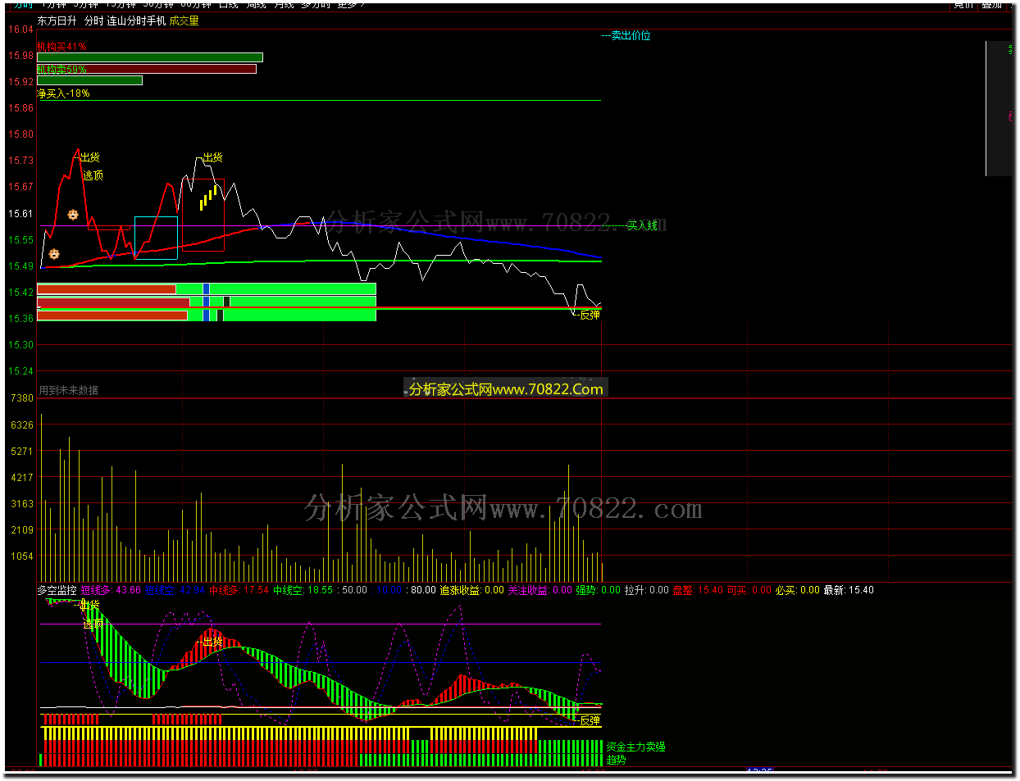This screenshot has width=1020, height=781.
Task: Click the 净买入-18% label
Action: click(63, 93)
